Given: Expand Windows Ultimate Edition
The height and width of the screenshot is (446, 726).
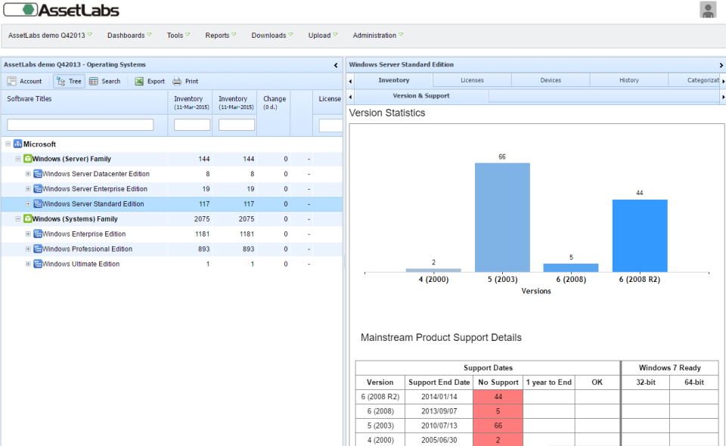Looking at the screenshot, I should (28, 264).
